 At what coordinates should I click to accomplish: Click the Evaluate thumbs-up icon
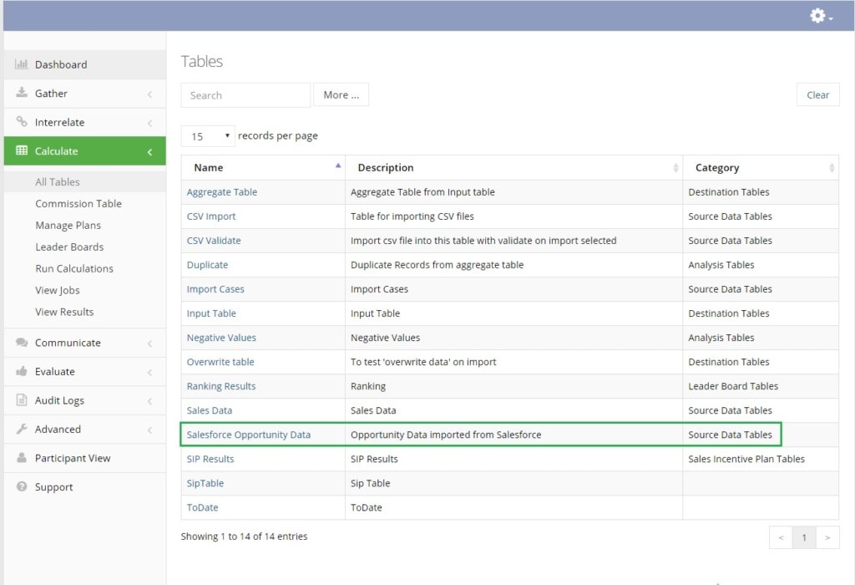click(21, 371)
